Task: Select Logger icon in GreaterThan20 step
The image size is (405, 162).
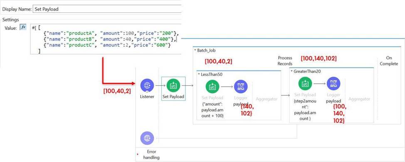Action: (333, 83)
